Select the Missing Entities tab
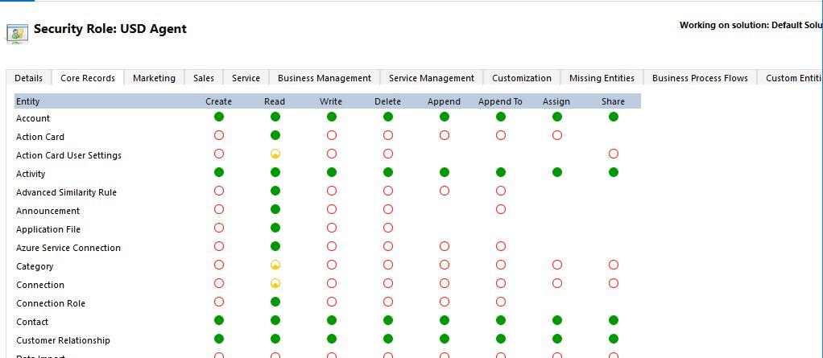This screenshot has width=823, height=358. coord(602,78)
